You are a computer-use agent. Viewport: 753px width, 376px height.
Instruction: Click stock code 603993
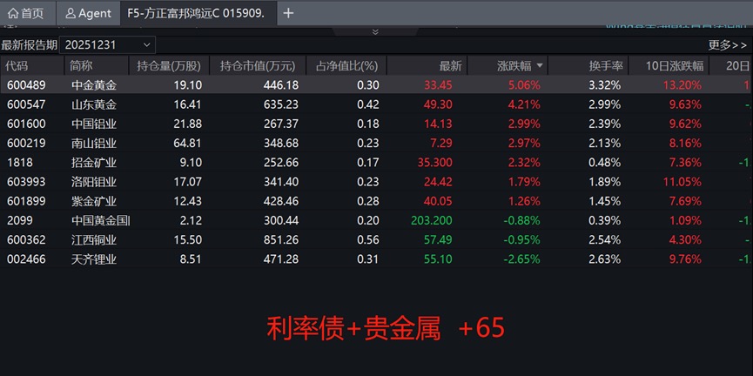click(26, 182)
